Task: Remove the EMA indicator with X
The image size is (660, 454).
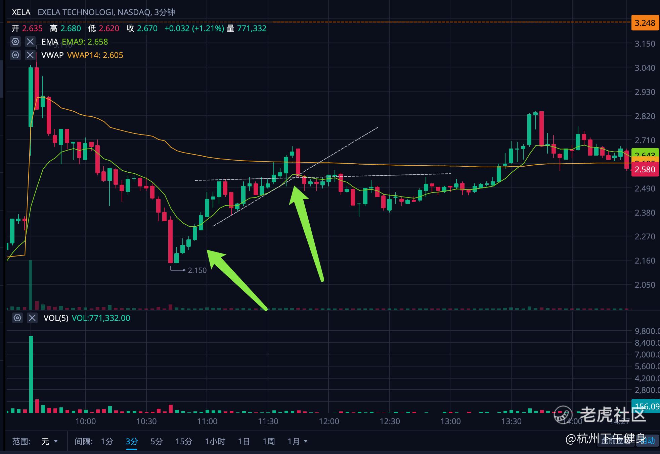Action: point(30,42)
